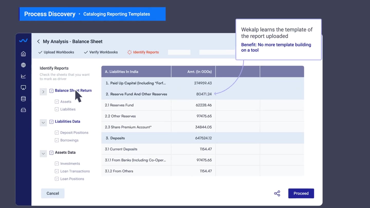Open the globe icon in sidebar
The height and width of the screenshot is (208, 370).
pos(23,65)
